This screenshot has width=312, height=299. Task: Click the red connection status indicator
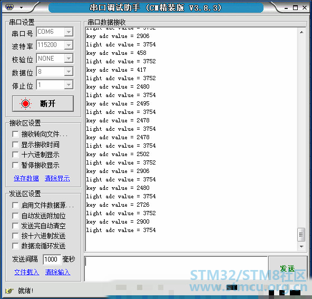(25, 103)
